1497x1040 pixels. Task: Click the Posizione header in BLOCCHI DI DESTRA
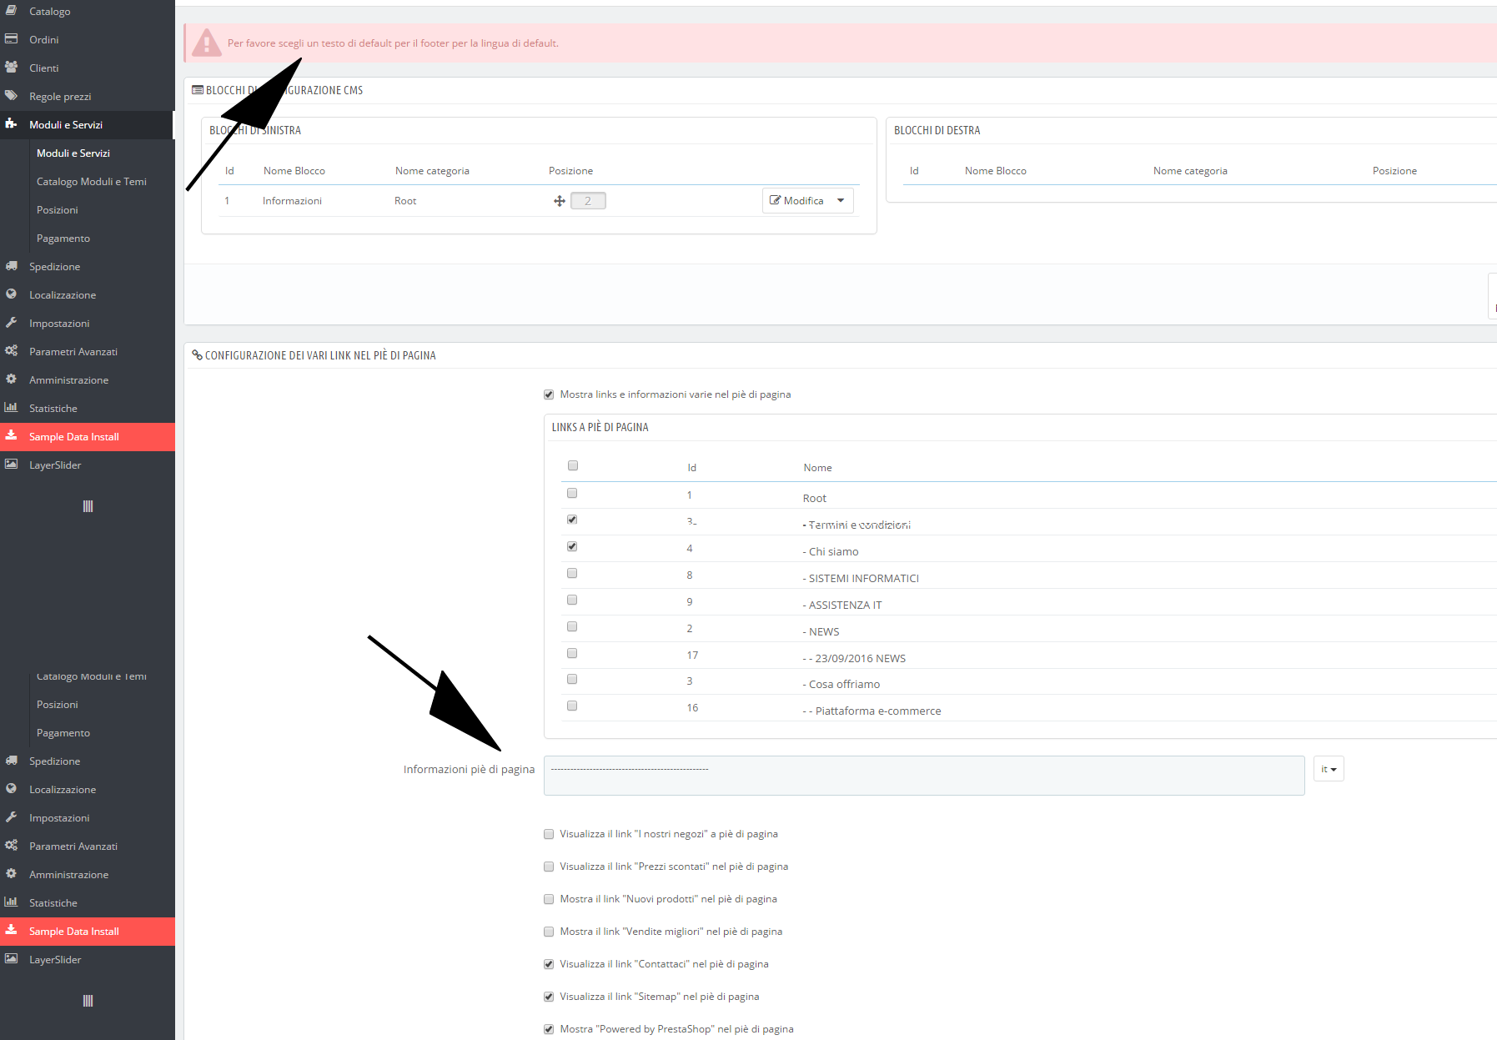pos(1394,171)
